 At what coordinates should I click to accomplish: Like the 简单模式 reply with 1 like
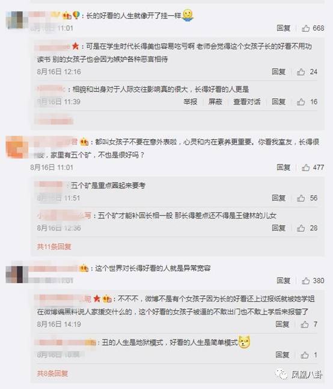[305, 355]
